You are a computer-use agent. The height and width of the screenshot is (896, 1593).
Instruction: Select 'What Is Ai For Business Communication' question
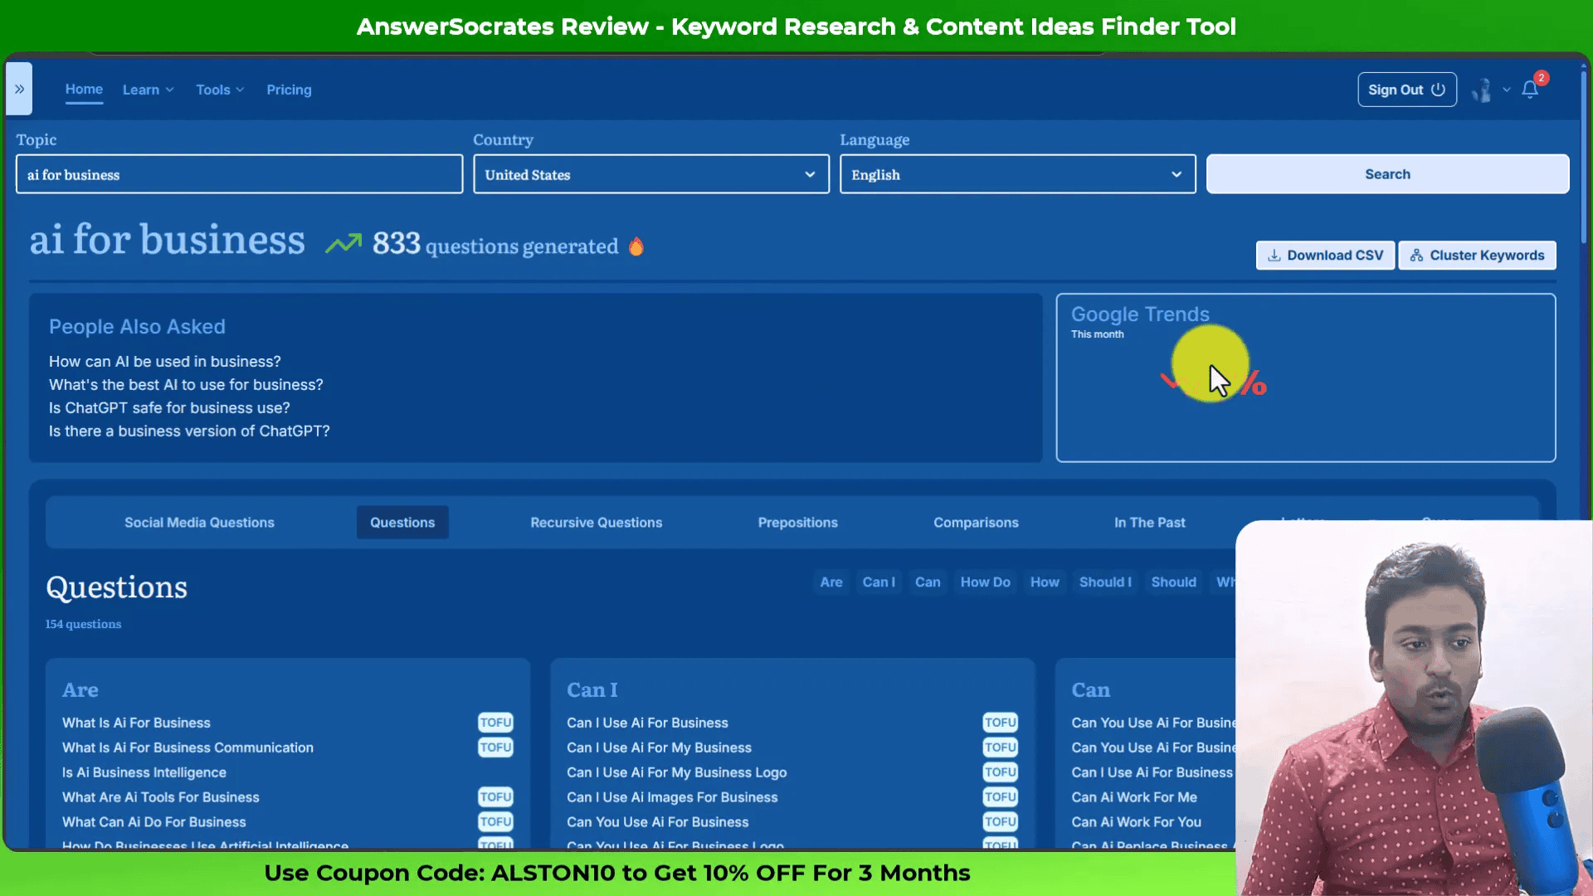[x=188, y=747]
